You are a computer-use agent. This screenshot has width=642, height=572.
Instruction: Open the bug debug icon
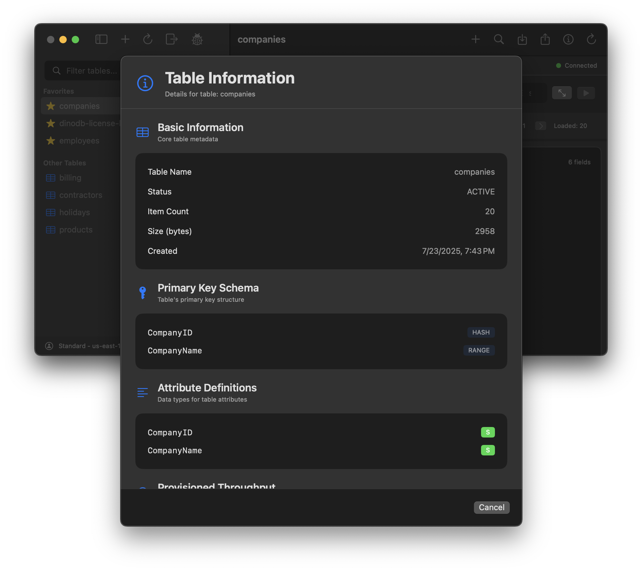(197, 39)
